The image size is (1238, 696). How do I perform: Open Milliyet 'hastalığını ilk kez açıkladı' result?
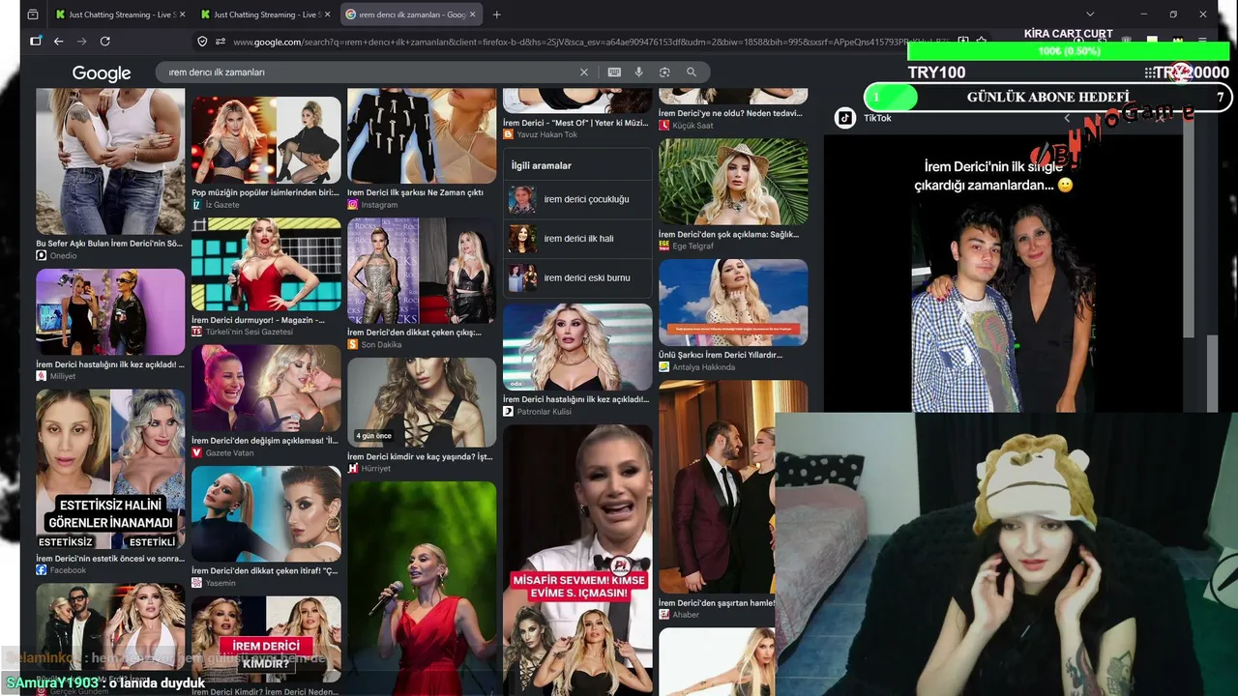(x=110, y=364)
